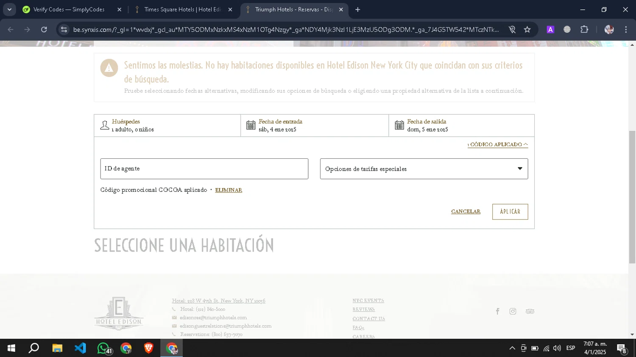
Task: Open the purple A extension
Action: (x=550, y=30)
